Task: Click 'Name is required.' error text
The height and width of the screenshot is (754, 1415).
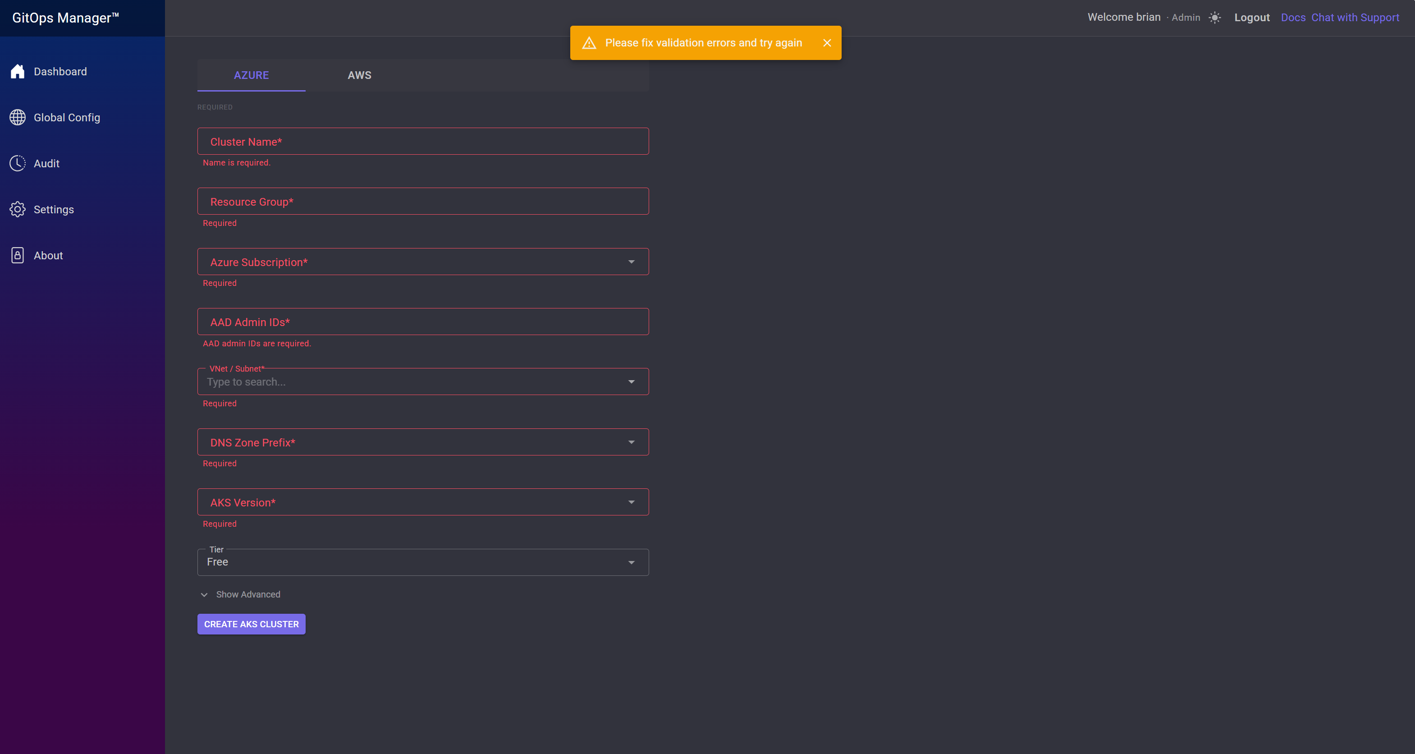Action: [237, 163]
